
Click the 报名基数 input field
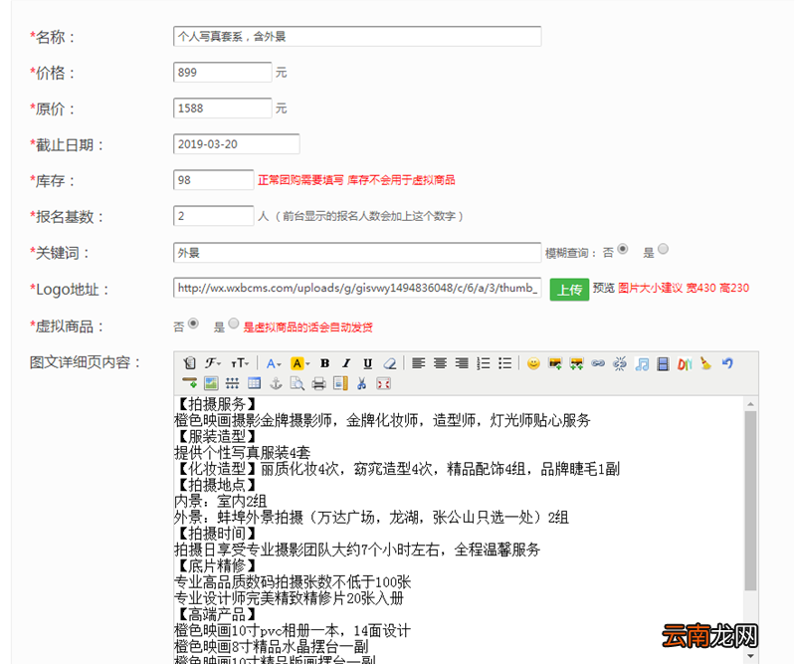tap(214, 216)
